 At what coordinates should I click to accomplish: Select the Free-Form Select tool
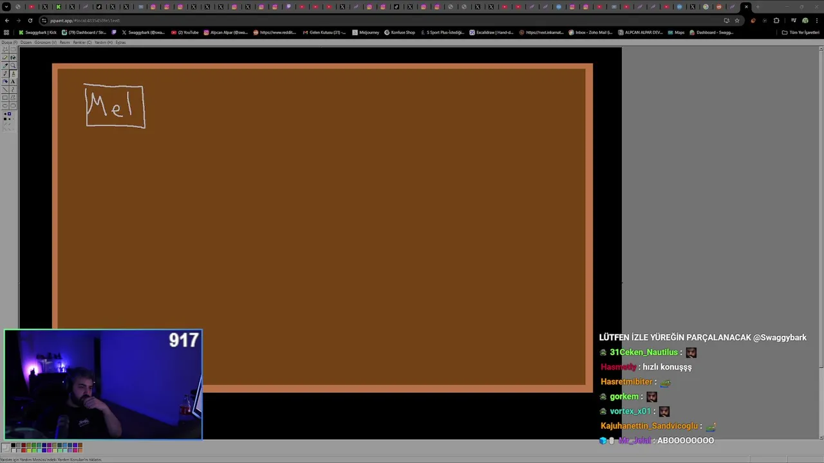(x=5, y=50)
